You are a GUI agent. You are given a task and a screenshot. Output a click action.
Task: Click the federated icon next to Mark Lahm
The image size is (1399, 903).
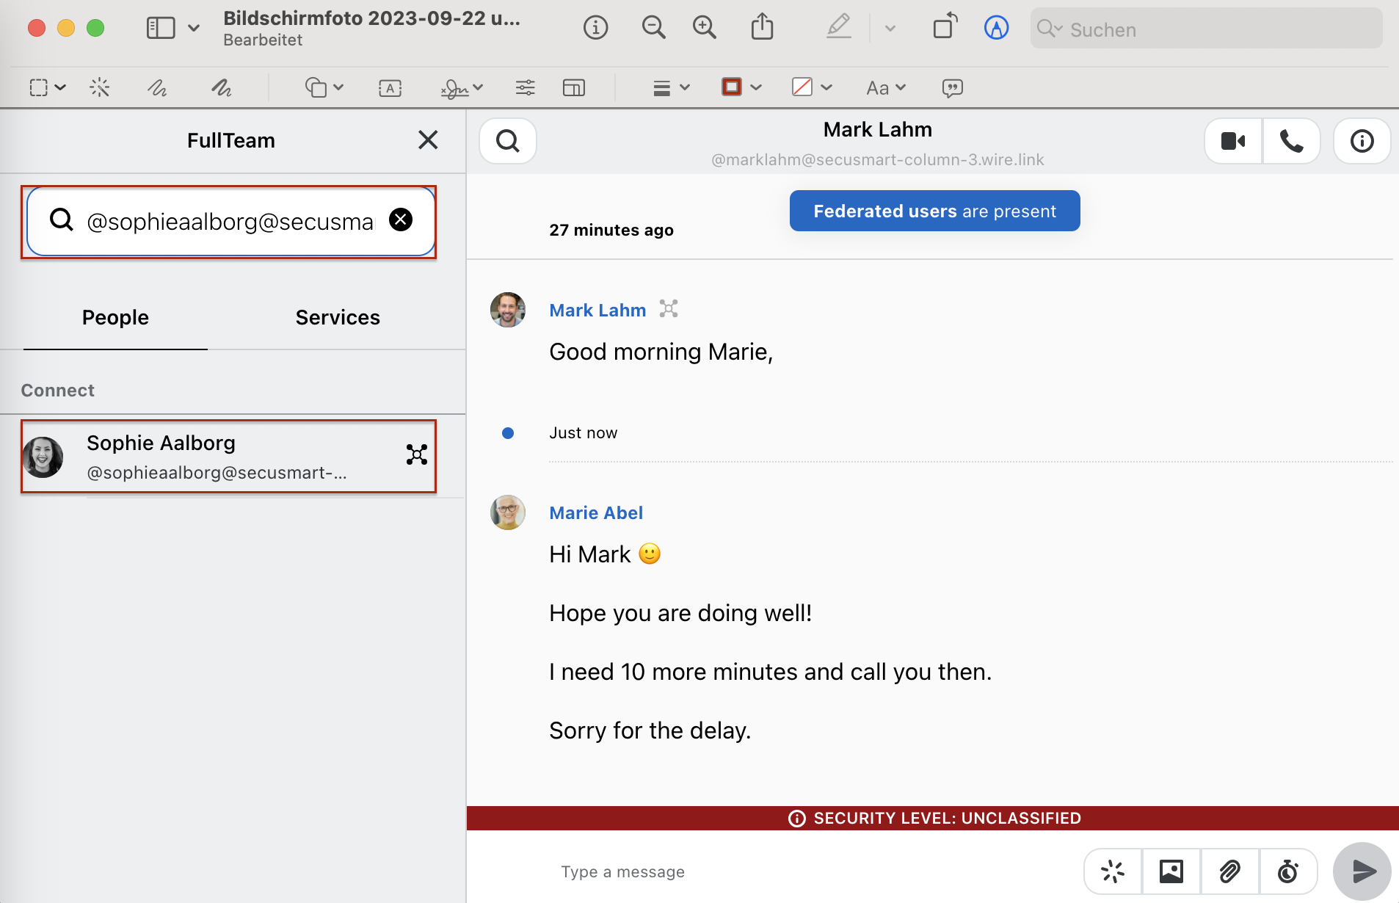tap(669, 308)
